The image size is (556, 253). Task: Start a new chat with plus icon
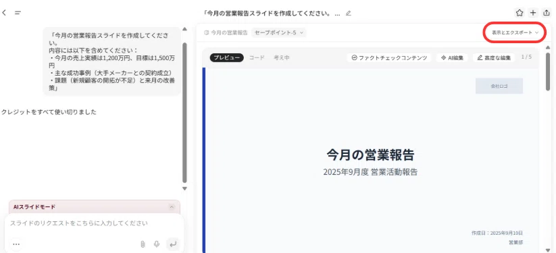533,13
